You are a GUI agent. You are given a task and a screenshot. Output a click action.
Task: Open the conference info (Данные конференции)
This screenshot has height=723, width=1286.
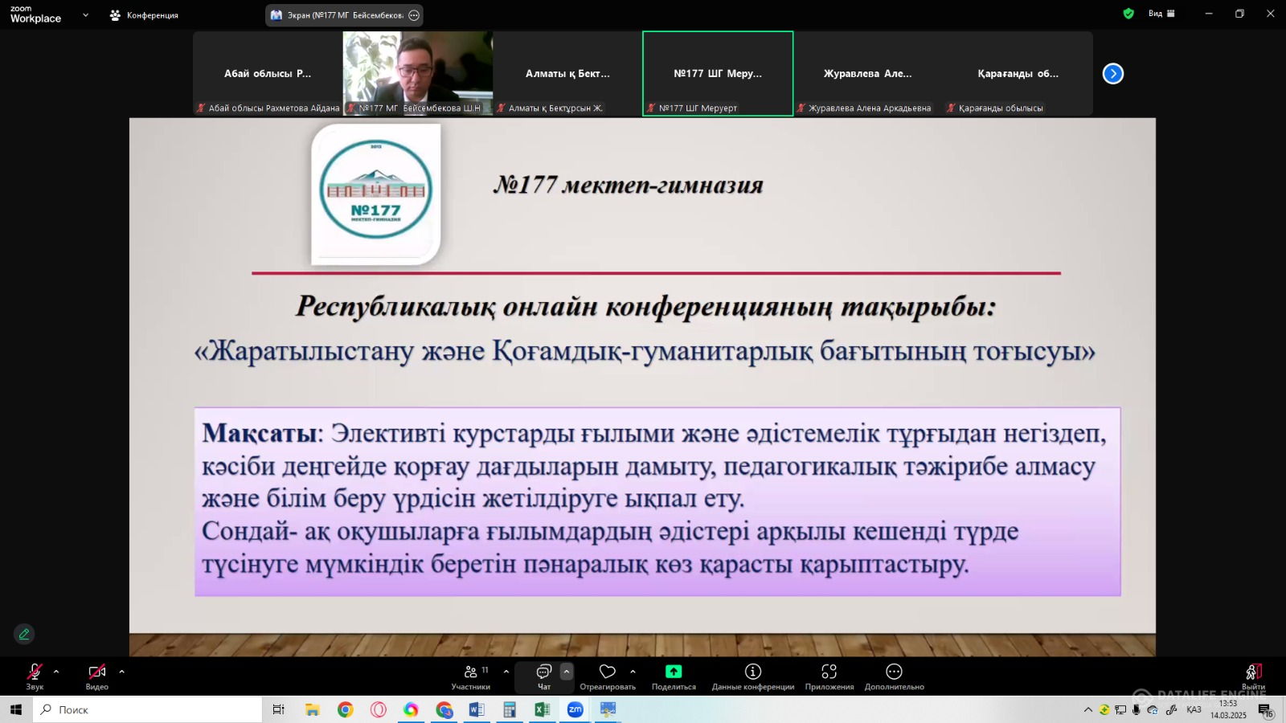tap(753, 676)
